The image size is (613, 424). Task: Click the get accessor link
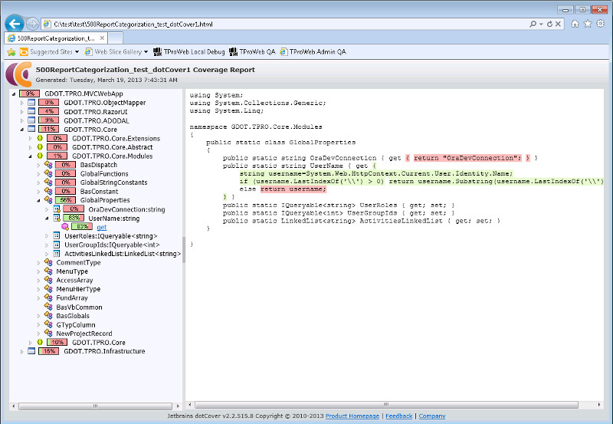[102, 227]
